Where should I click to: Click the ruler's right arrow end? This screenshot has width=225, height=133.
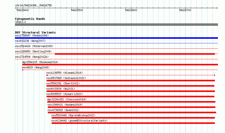tap(217, 8)
